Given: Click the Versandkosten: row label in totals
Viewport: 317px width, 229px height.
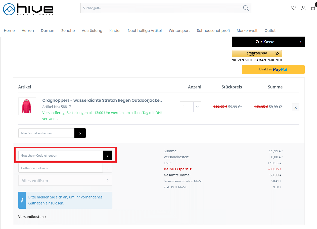Looking at the screenshot, I should tap(176, 157).
